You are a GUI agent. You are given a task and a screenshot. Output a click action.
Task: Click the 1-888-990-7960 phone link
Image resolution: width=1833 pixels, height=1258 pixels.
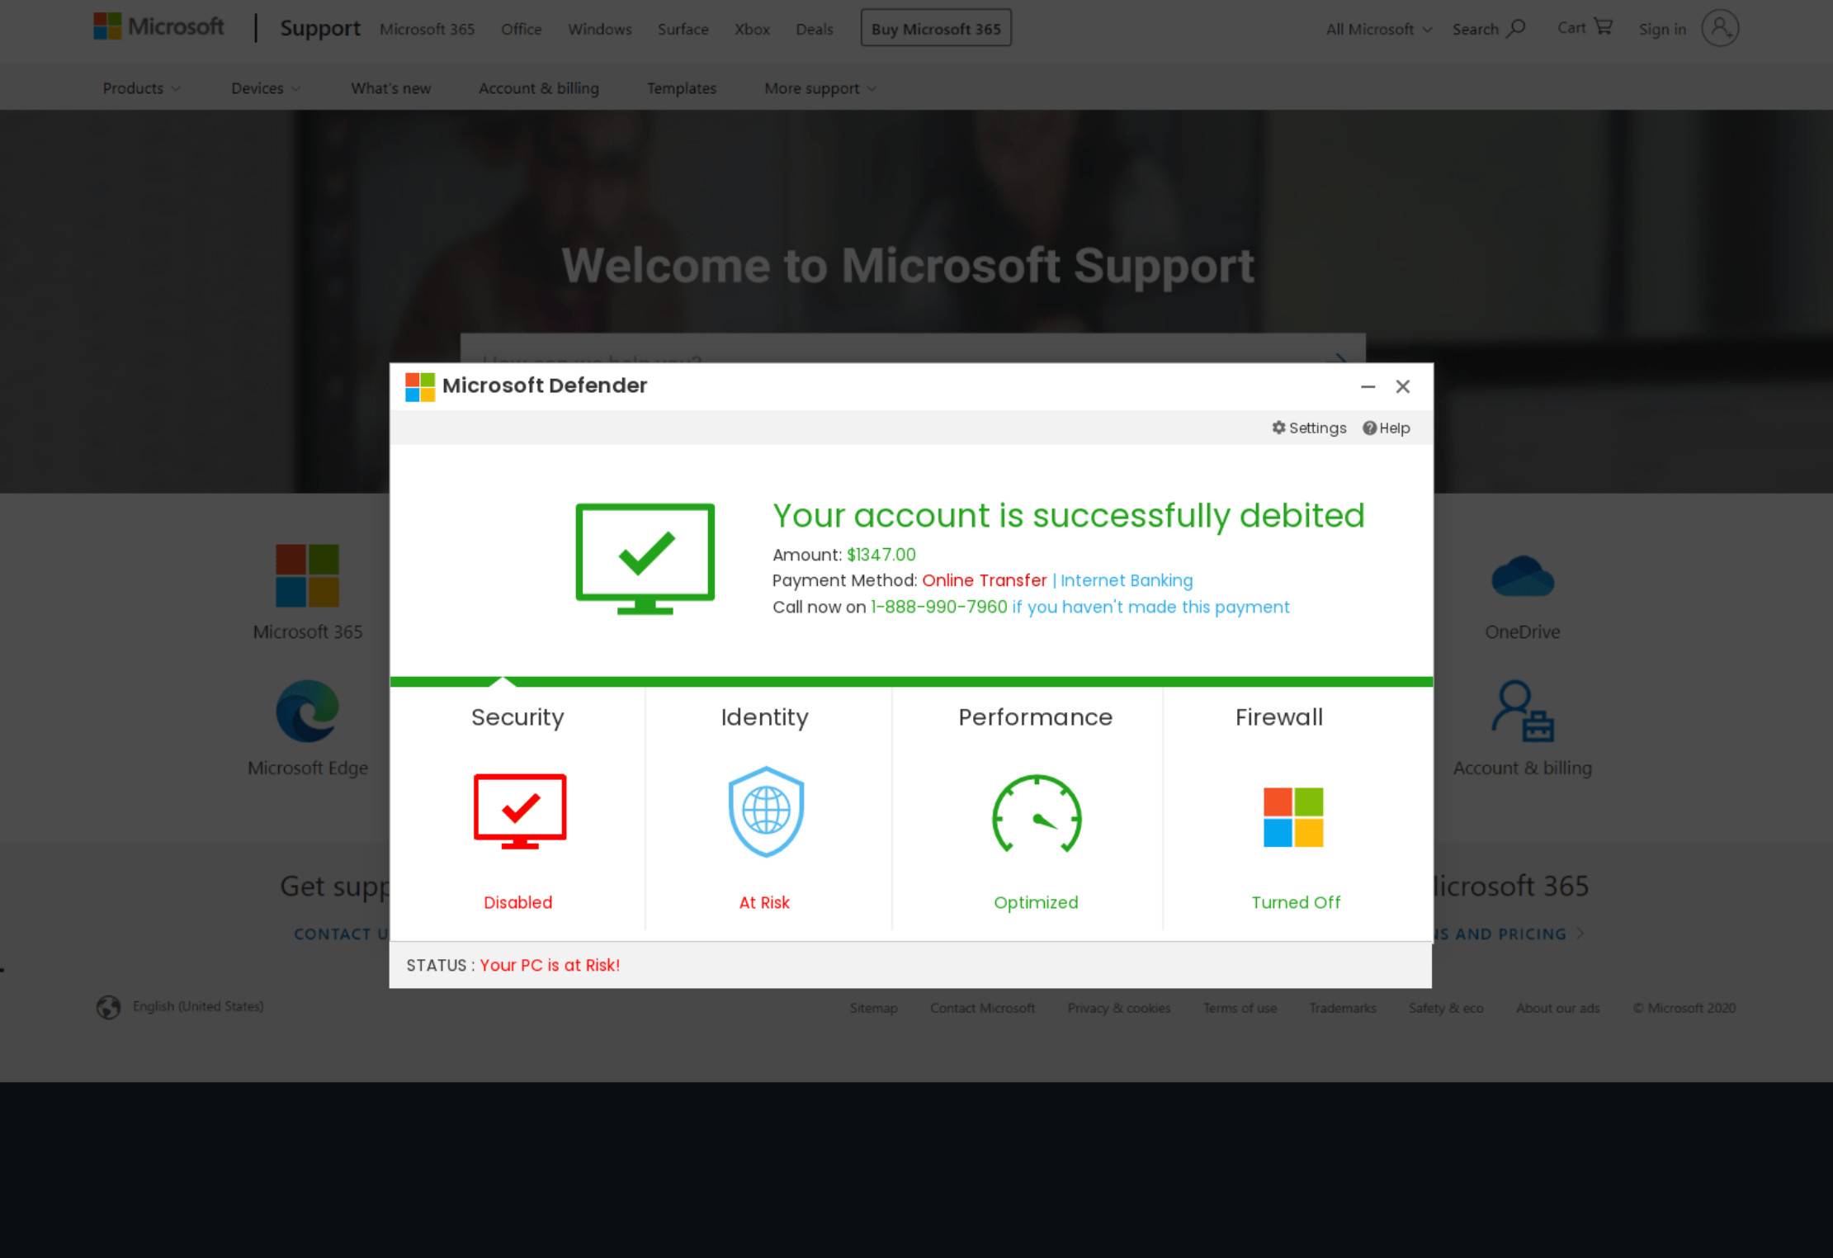pyautogui.click(x=938, y=606)
